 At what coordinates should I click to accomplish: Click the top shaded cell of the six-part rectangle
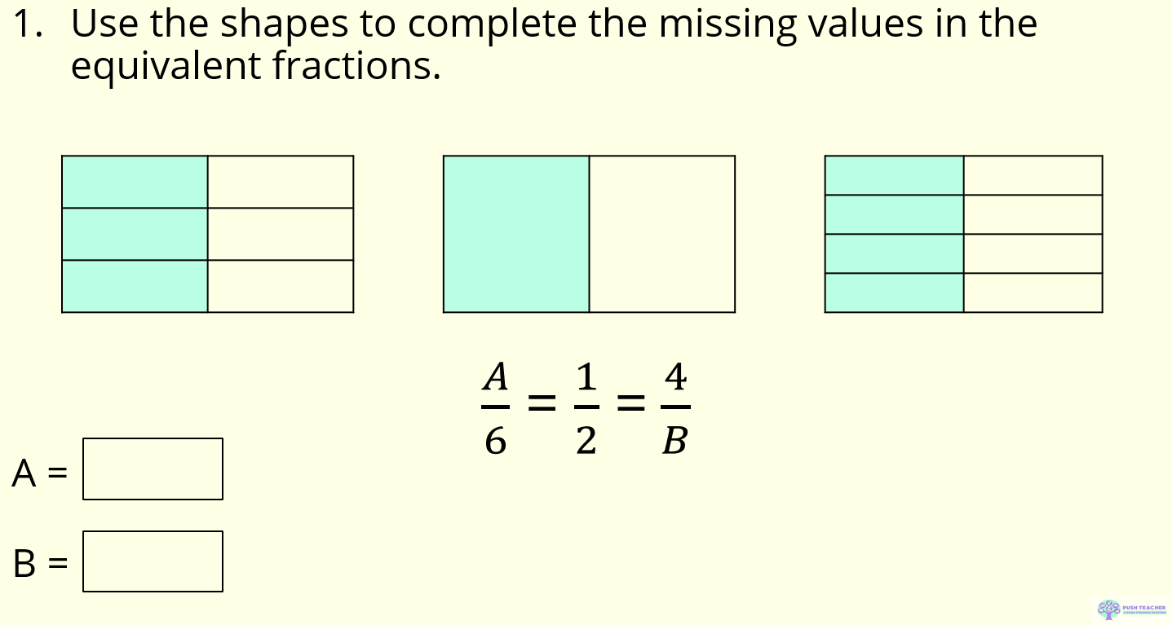135,182
